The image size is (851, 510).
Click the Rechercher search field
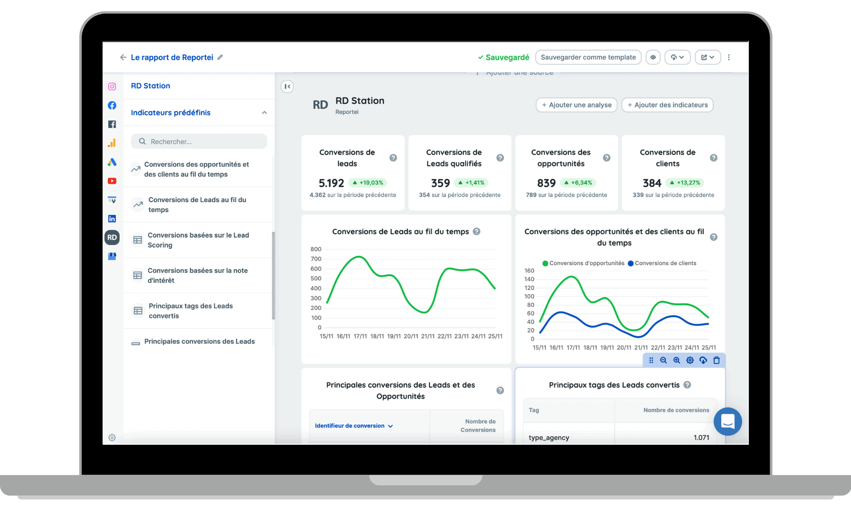[x=199, y=142]
